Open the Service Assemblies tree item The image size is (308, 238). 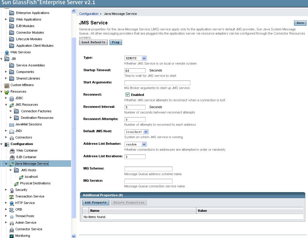tap(30, 65)
